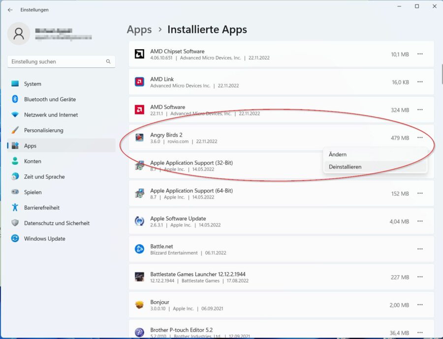Go back using the Apps breadcrumb link
This screenshot has height=339, width=443.
139,29
